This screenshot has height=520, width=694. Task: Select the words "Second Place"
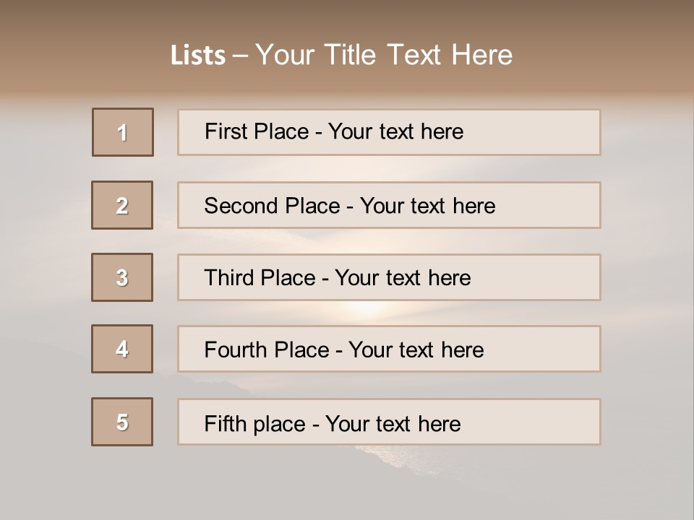(271, 206)
